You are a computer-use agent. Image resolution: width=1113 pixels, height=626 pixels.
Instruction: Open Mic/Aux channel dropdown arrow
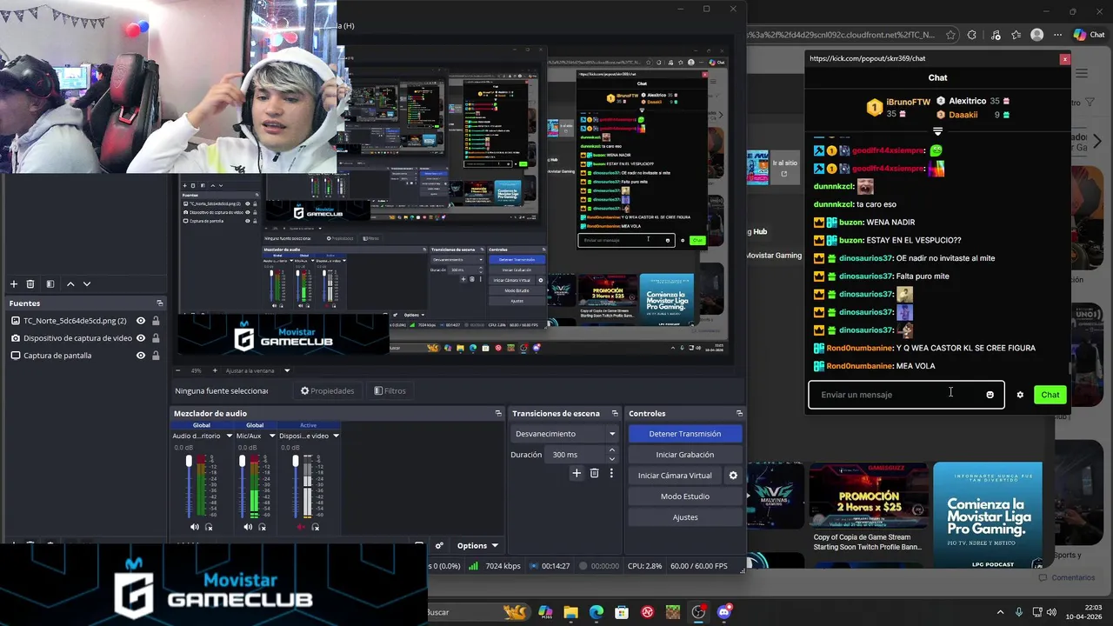[272, 436]
